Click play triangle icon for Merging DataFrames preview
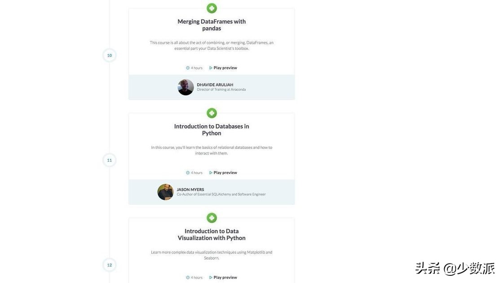This screenshot has height=283, width=503. (x=211, y=68)
